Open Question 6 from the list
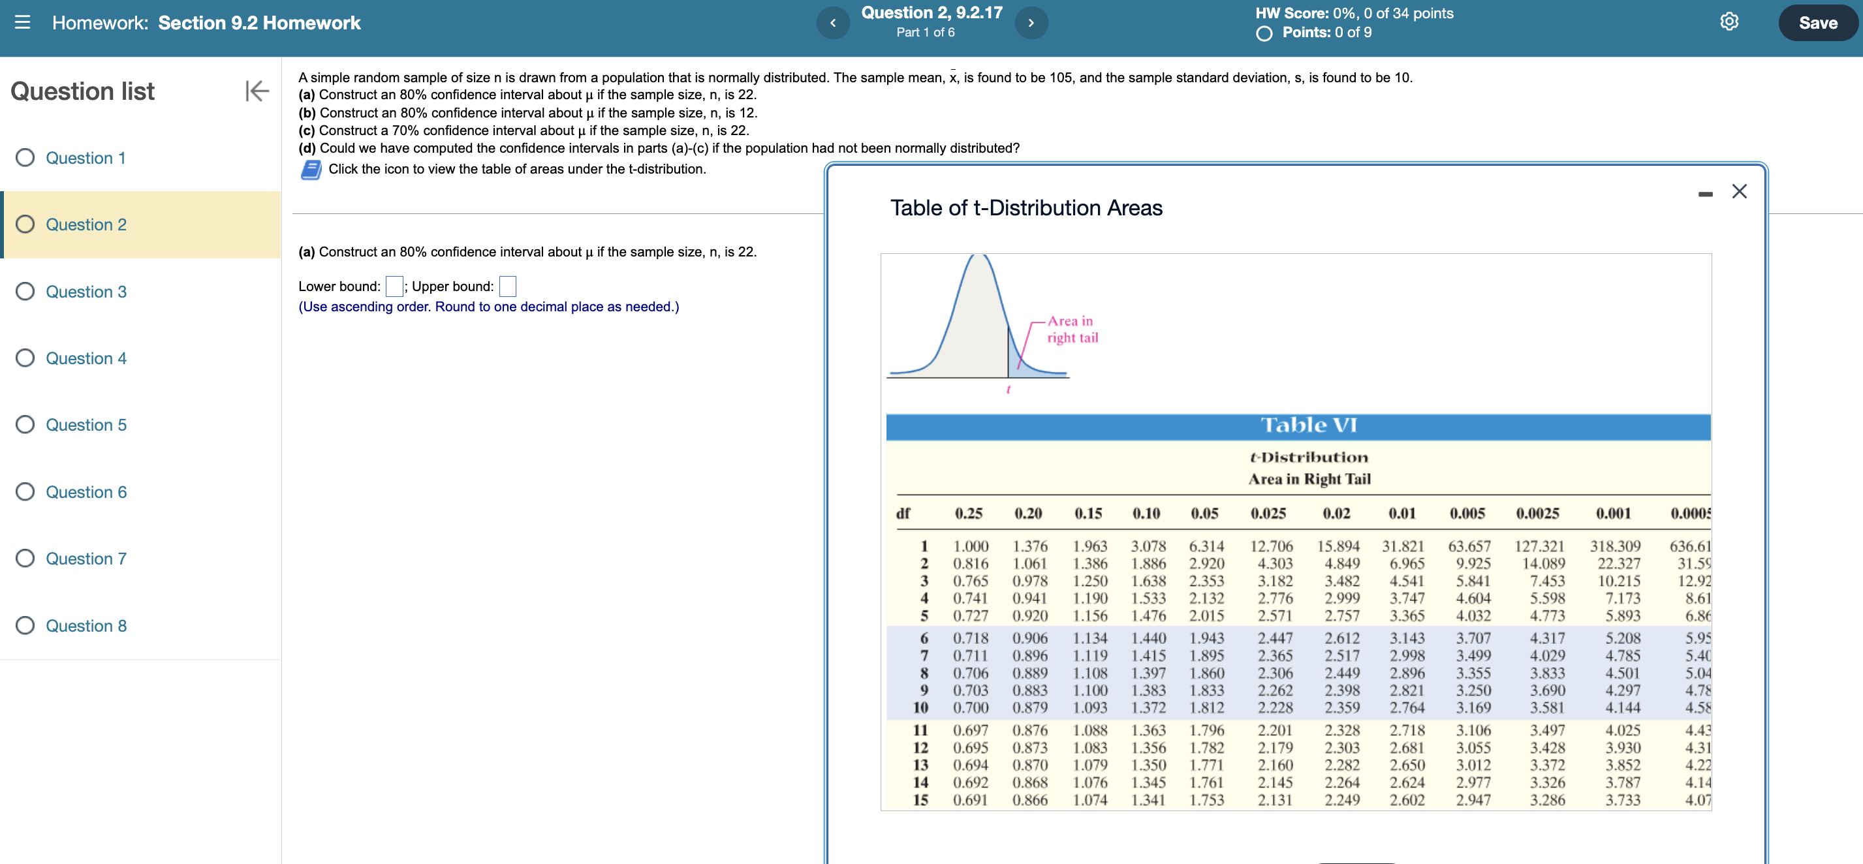Image resolution: width=1863 pixels, height=864 pixels. (86, 491)
